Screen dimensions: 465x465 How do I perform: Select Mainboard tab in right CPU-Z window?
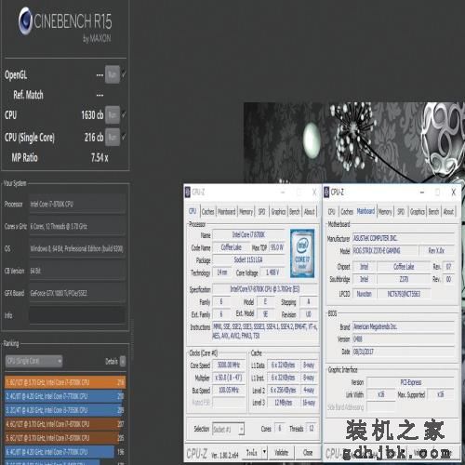pyautogui.click(x=365, y=211)
